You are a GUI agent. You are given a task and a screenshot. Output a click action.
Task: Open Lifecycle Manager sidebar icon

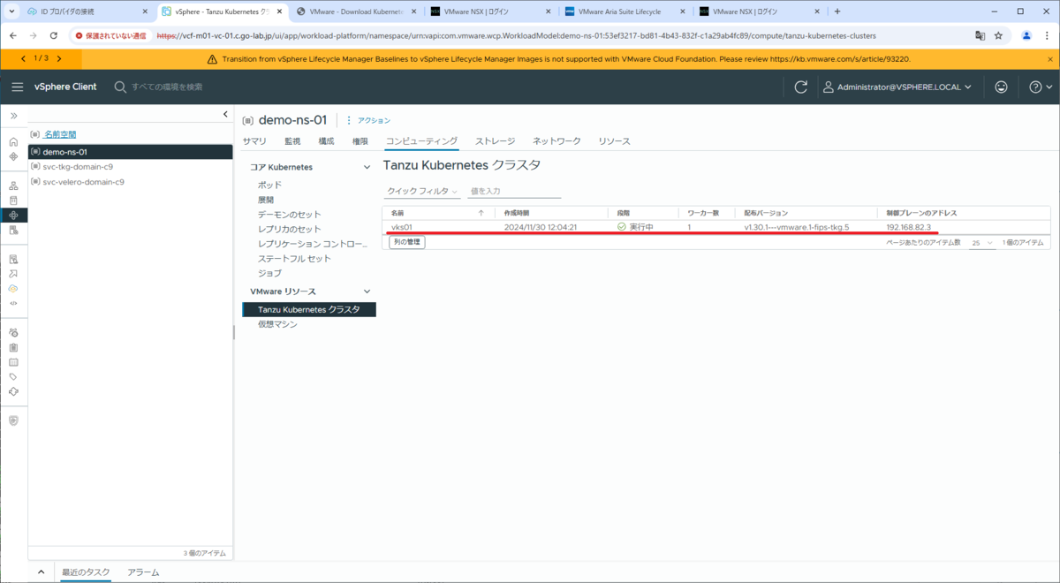point(13,391)
